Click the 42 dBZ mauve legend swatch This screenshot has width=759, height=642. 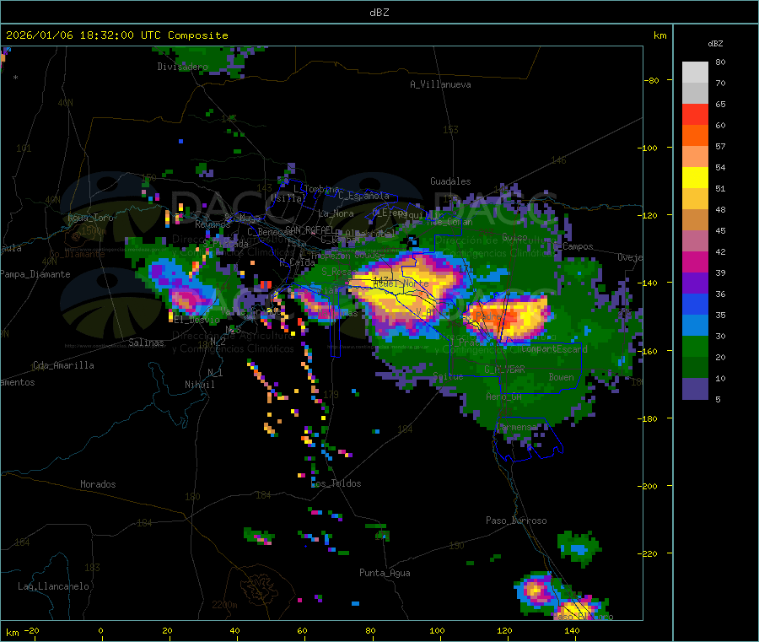(695, 241)
